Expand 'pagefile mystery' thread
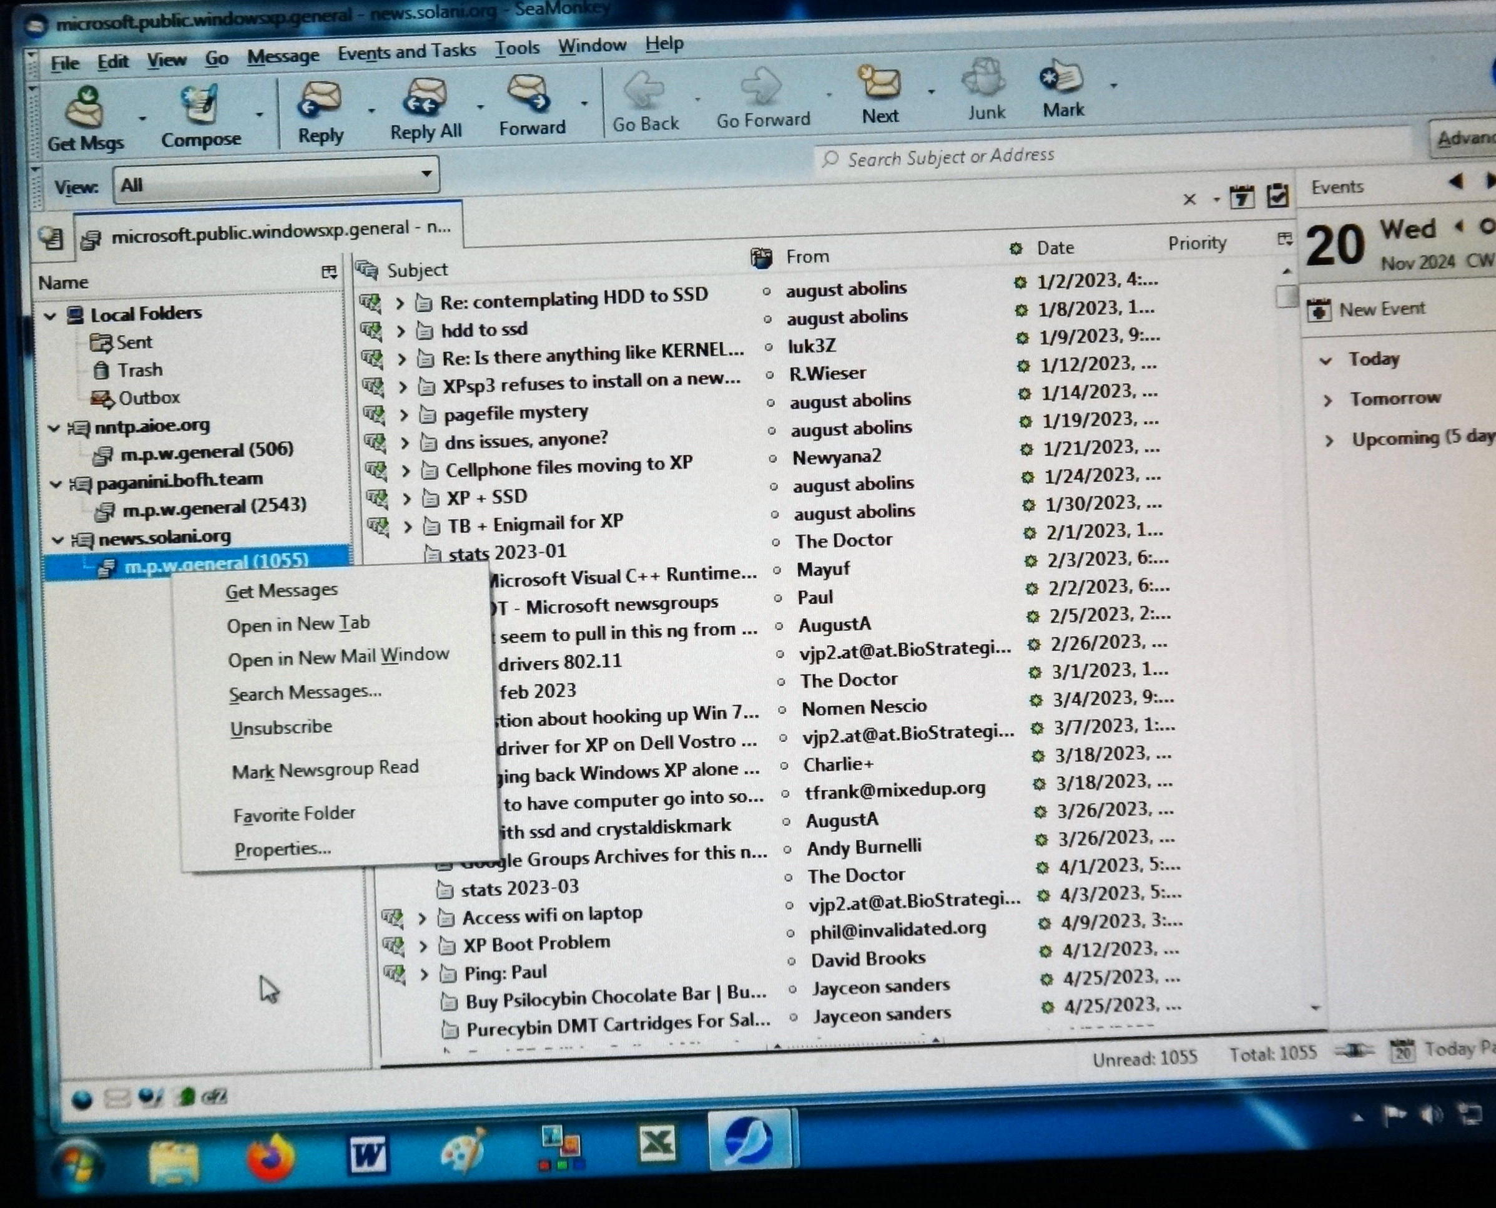Image resolution: width=1496 pixels, height=1208 pixels. [403, 416]
